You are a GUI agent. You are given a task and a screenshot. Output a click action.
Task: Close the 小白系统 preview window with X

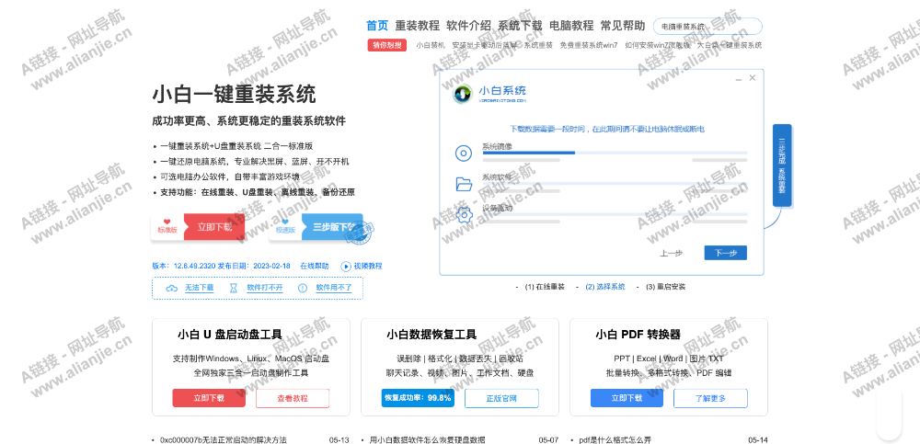(x=753, y=77)
